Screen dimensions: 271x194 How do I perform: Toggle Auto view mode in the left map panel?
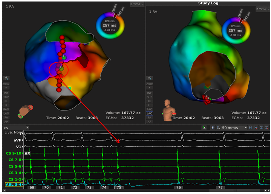(7, 83)
